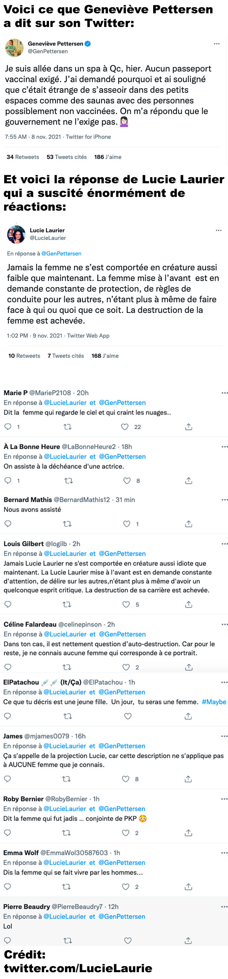Open Geneviève Pettersen's profile picture
This screenshot has width=228, height=979.
[x=14, y=48]
